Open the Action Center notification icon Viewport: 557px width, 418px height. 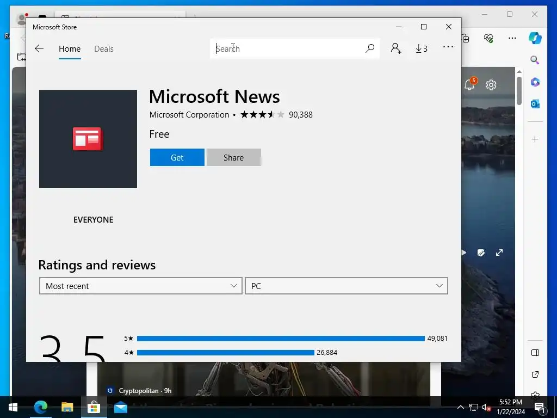pos(540,408)
